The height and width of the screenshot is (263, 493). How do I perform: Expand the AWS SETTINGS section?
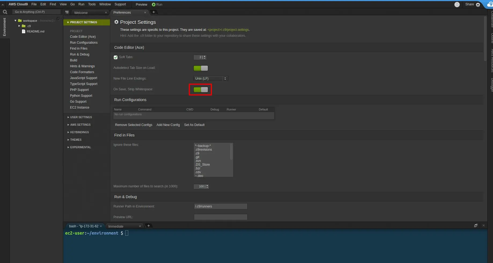[x=79, y=125]
